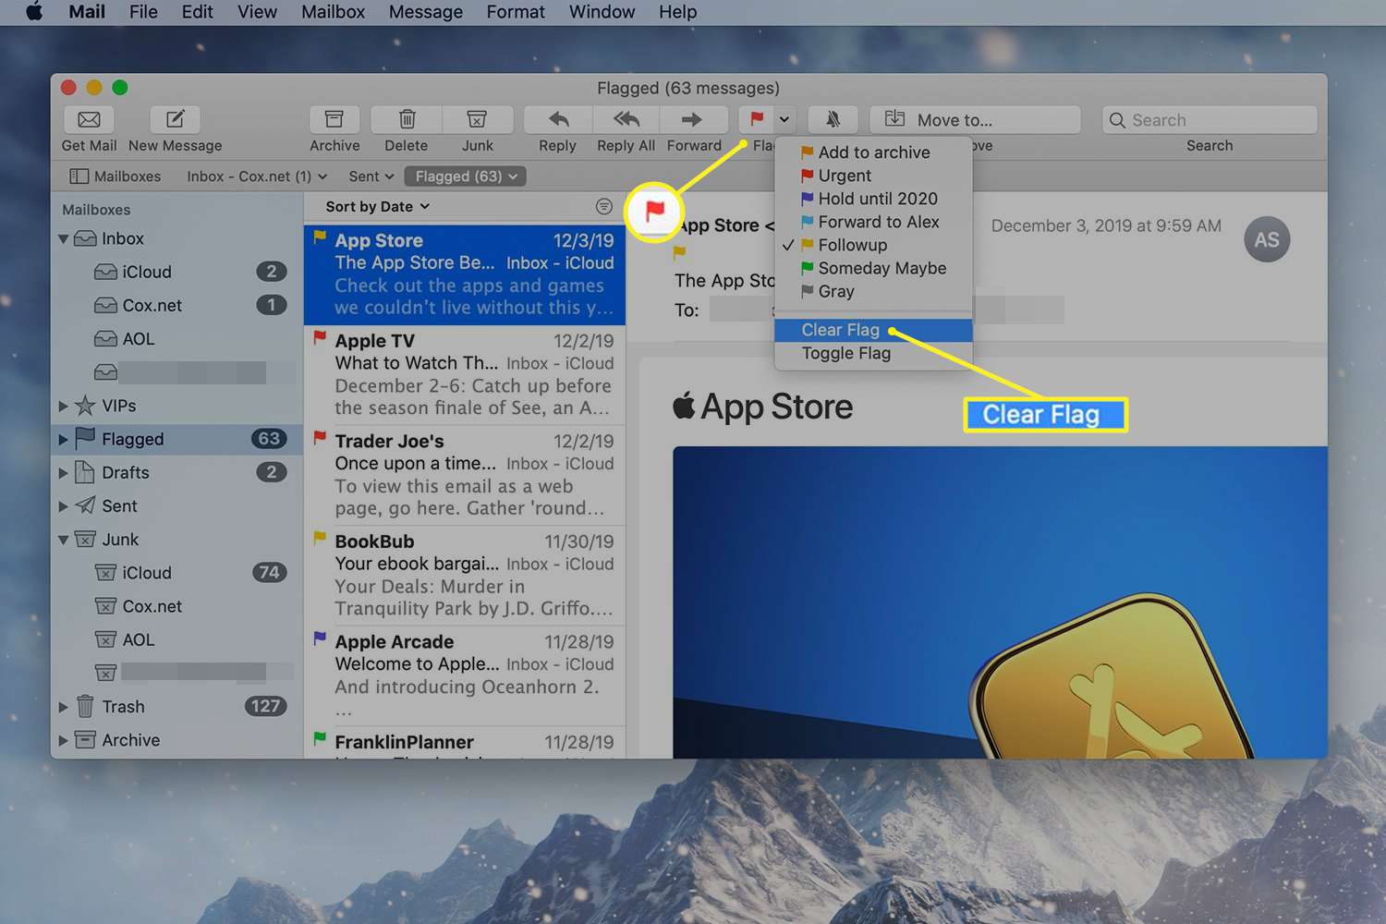
Task: Open the Trader Joe's message
Action: pyautogui.click(x=465, y=475)
